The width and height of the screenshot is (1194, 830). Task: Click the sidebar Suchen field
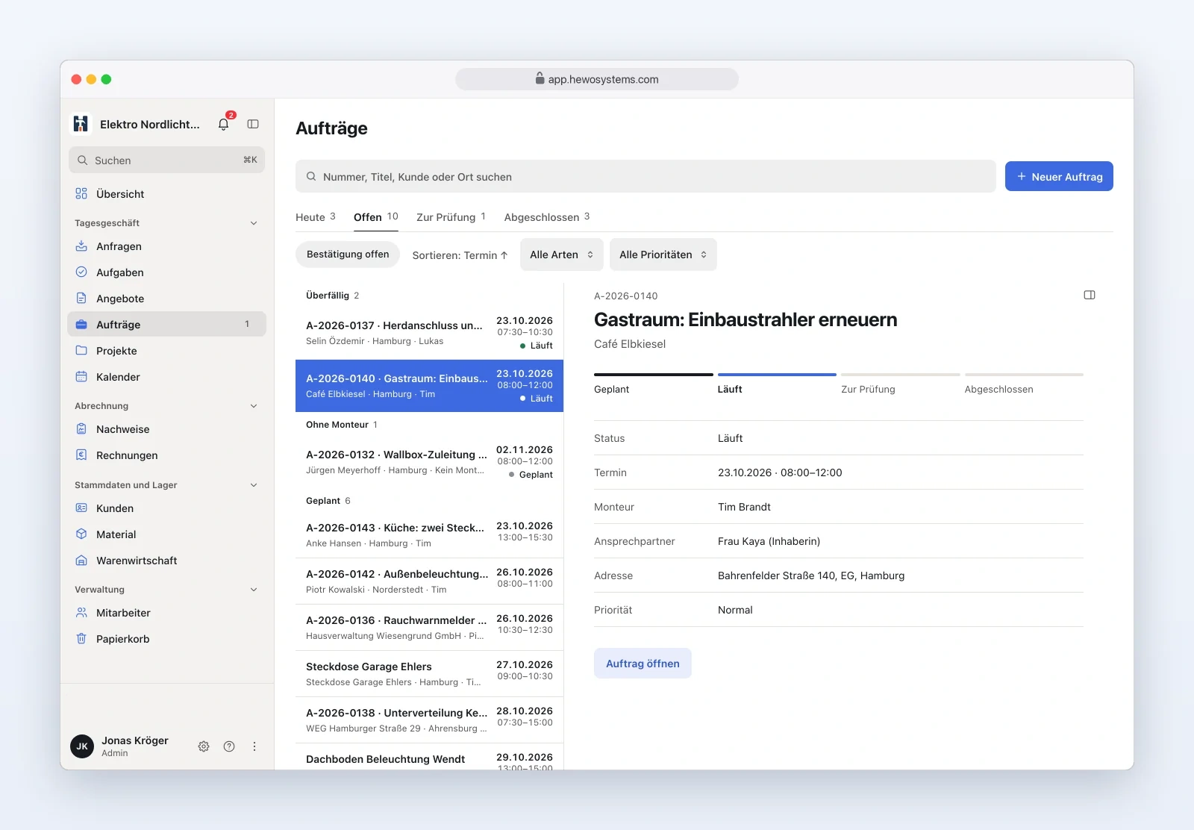167,160
